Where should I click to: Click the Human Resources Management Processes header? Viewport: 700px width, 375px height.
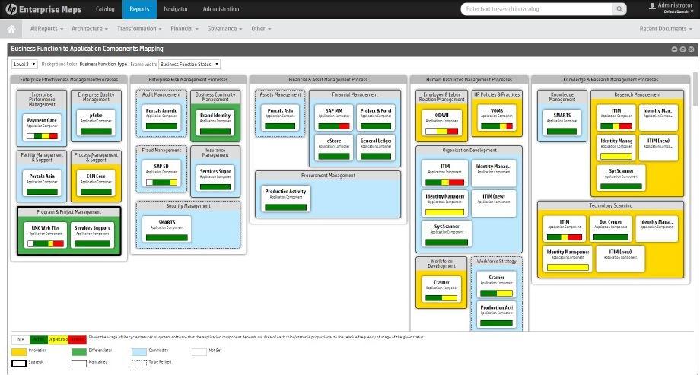pyautogui.click(x=469, y=79)
